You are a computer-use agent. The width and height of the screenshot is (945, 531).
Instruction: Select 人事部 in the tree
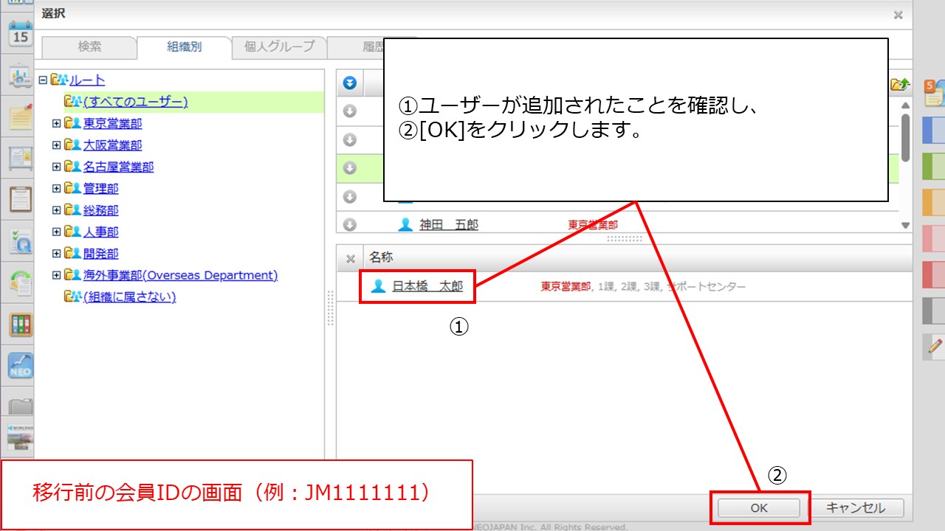click(x=101, y=232)
